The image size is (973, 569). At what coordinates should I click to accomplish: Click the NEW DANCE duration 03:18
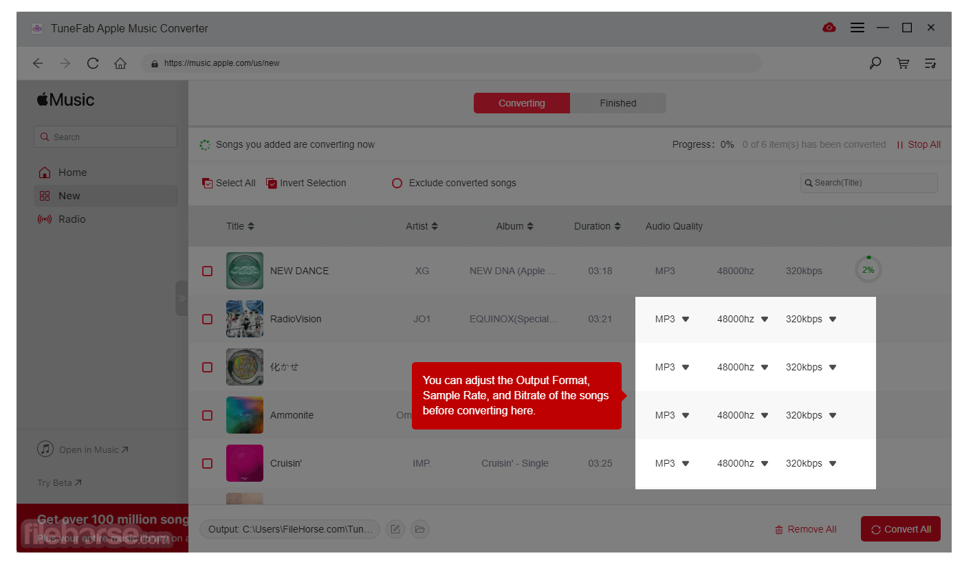600,271
